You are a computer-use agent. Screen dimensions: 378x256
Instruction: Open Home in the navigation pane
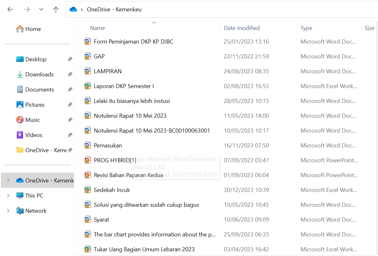pyautogui.click(x=33, y=29)
